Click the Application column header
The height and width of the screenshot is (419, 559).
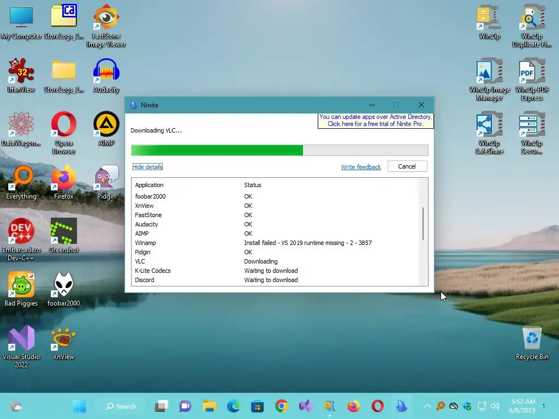click(x=186, y=185)
